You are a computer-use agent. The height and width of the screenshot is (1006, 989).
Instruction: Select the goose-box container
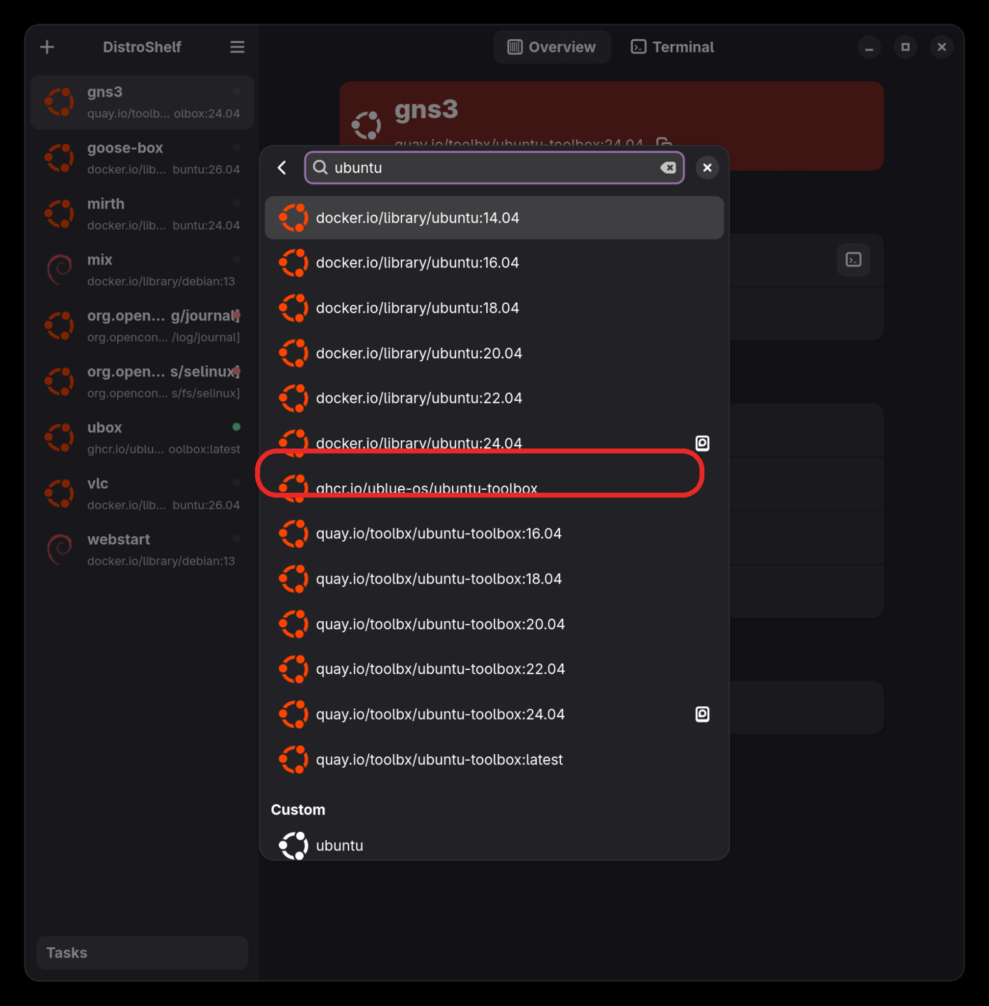pos(142,158)
